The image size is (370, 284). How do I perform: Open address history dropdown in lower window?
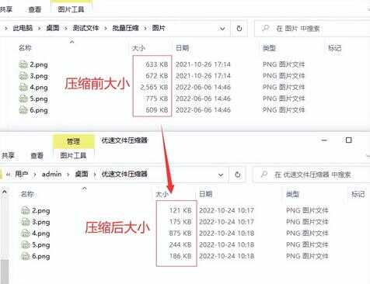click(x=221, y=175)
